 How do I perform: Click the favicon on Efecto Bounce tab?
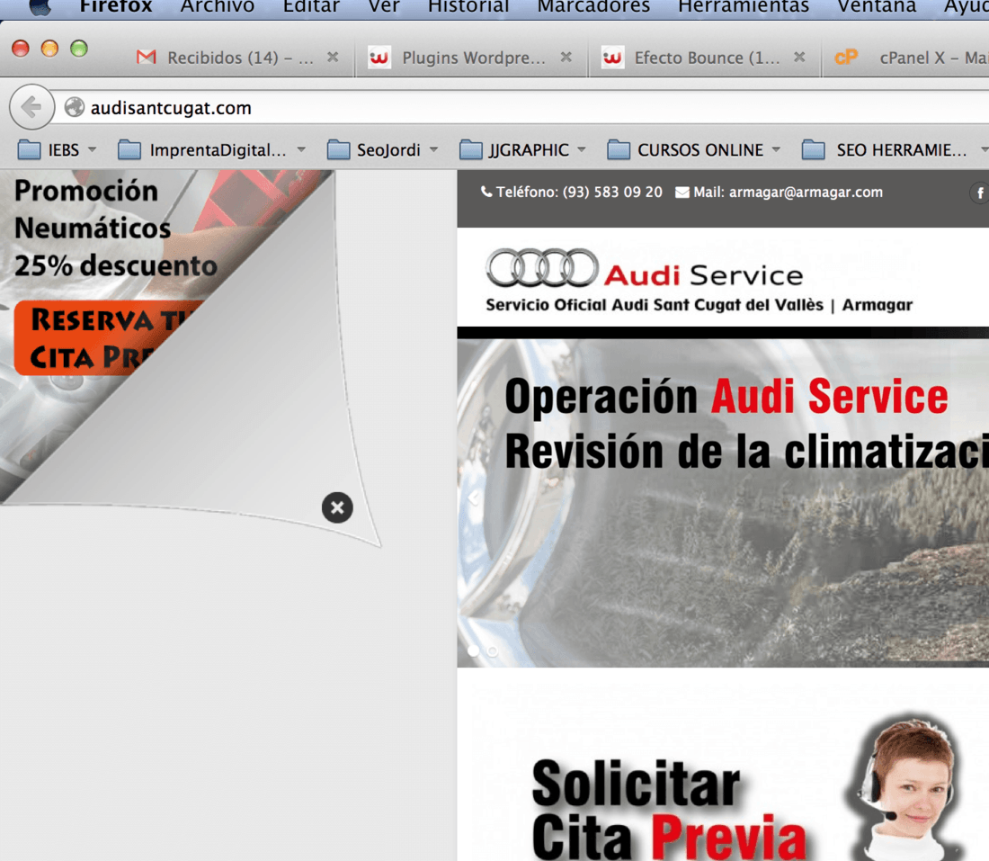[612, 58]
